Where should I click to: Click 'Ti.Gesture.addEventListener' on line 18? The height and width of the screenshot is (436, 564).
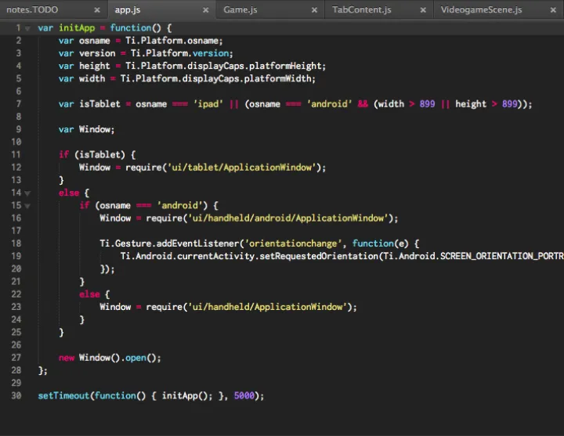pyautogui.click(x=169, y=243)
